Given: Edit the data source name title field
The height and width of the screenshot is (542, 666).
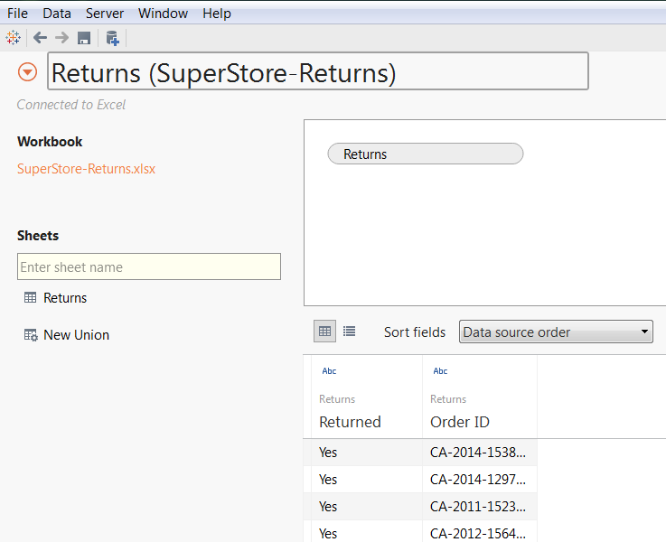Looking at the screenshot, I should pos(318,71).
